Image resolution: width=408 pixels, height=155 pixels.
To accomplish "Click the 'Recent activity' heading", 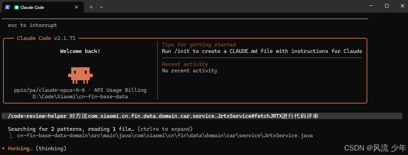I will (x=185, y=64).
